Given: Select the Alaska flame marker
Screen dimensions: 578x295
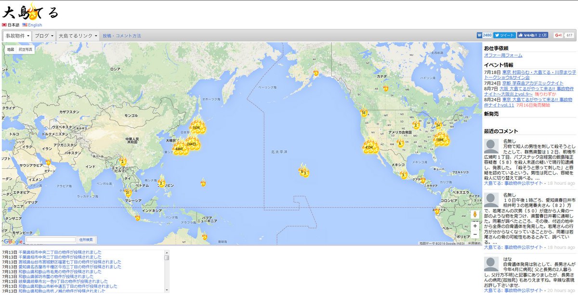Looking at the screenshot, I should (x=315, y=73).
